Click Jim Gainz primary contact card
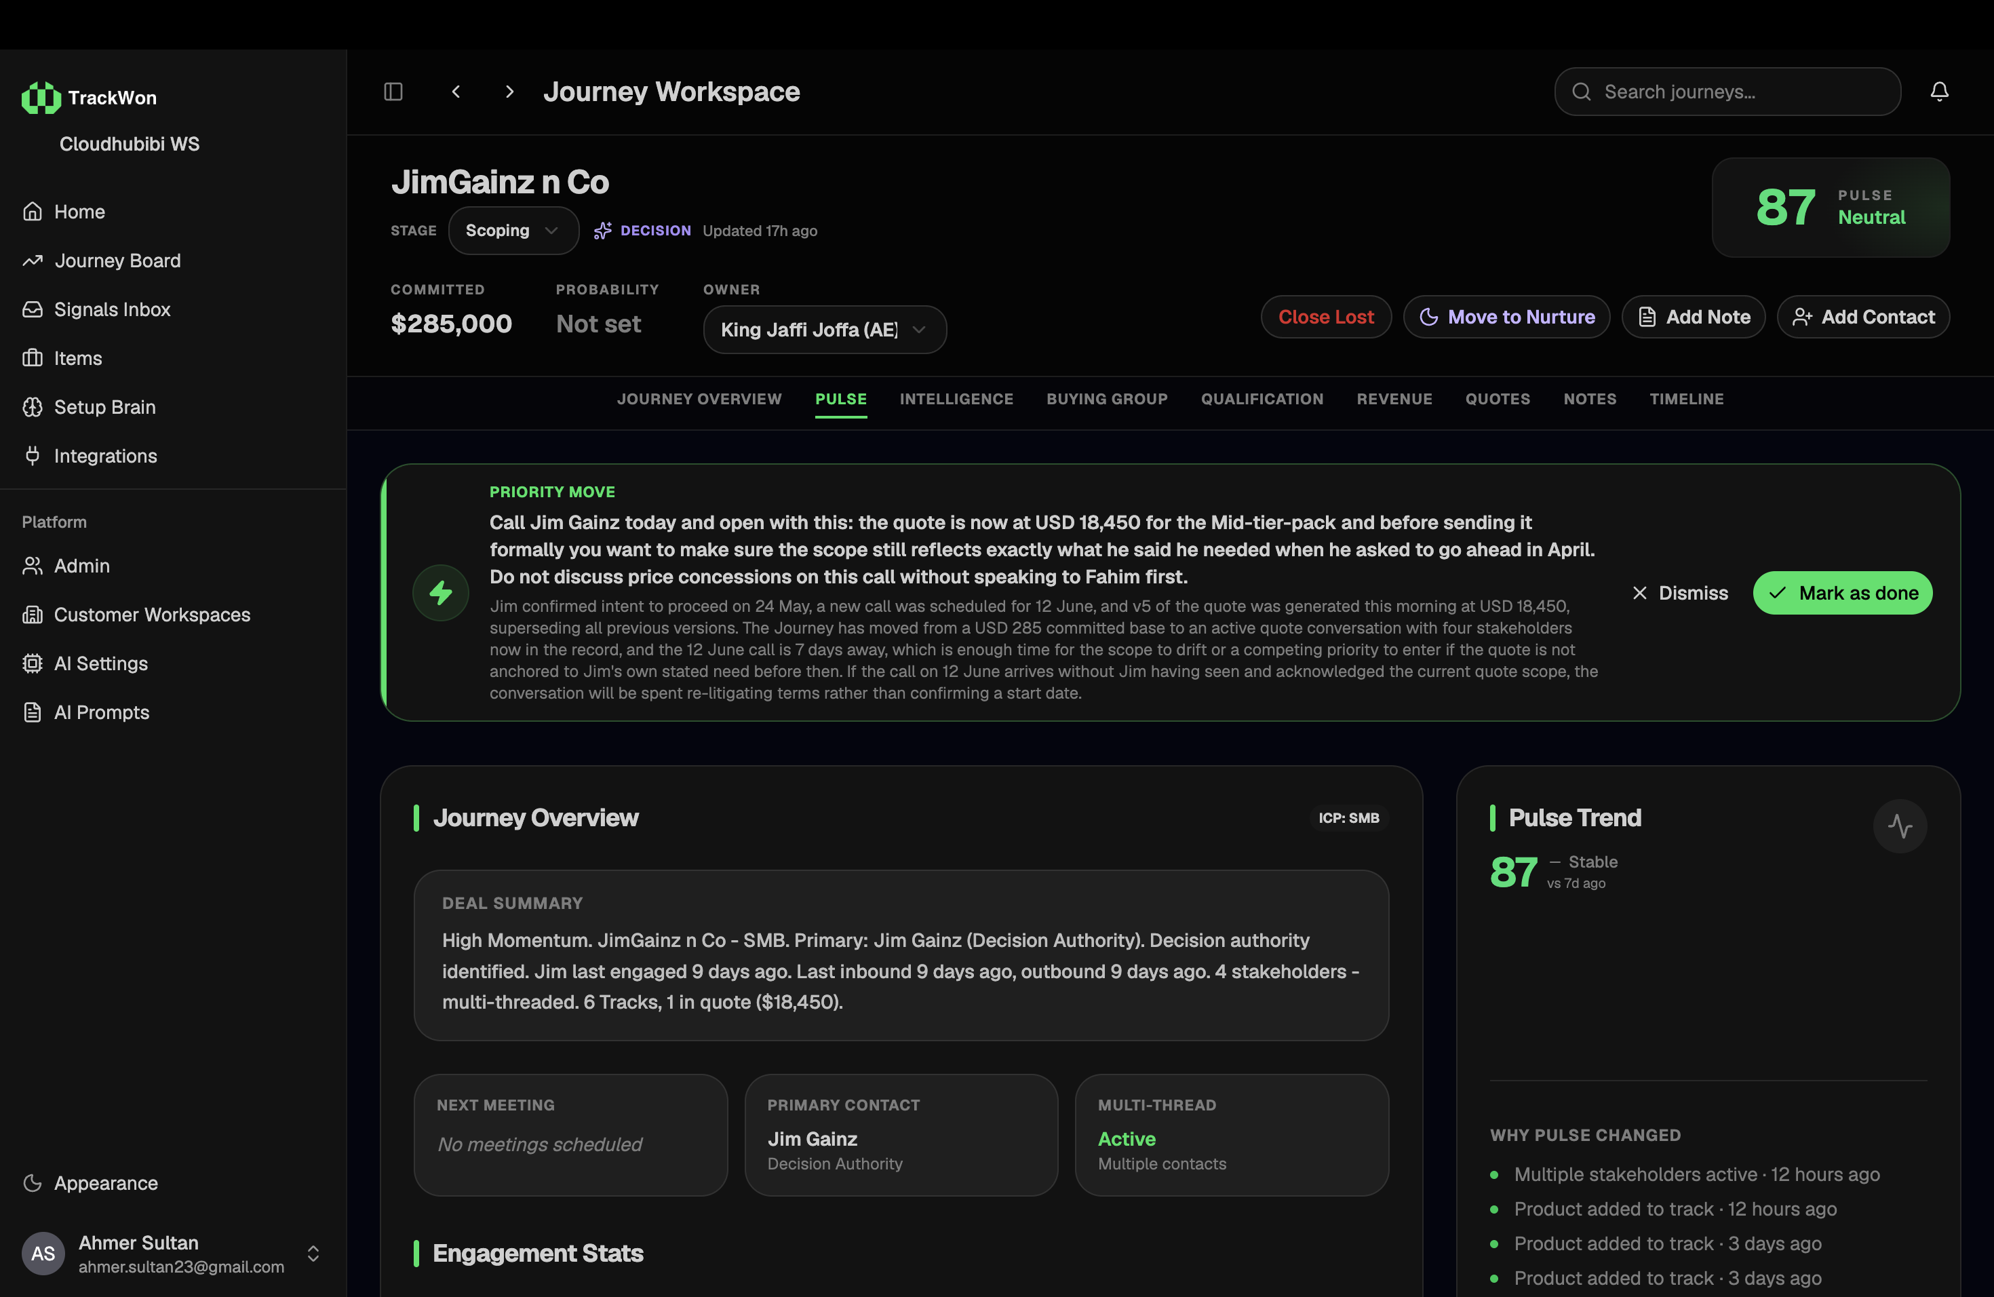Image resolution: width=1994 pixels, height=1297 pixels. pyautogui.click(x=901, y=1134)
